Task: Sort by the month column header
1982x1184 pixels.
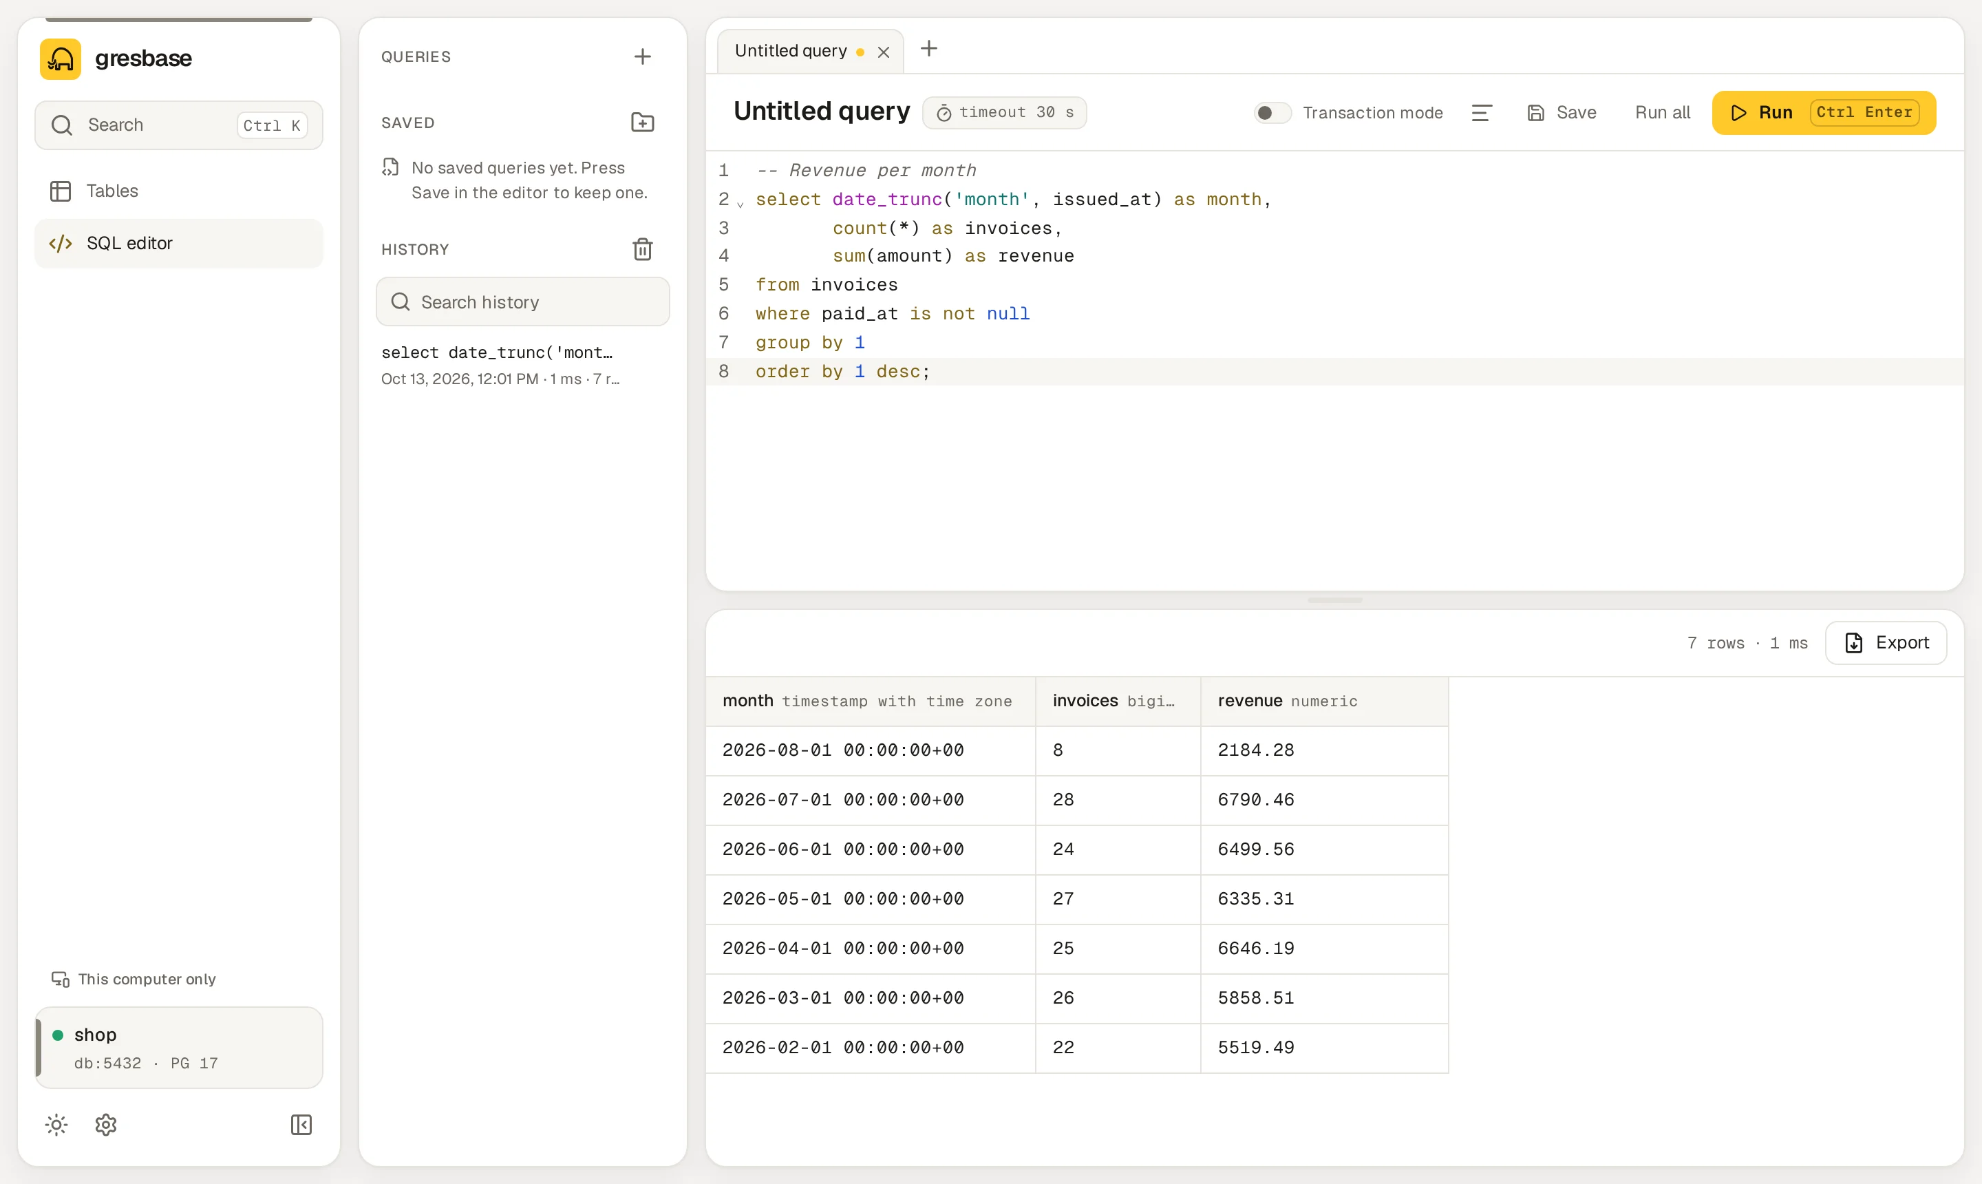Action: tap(870, 701)
